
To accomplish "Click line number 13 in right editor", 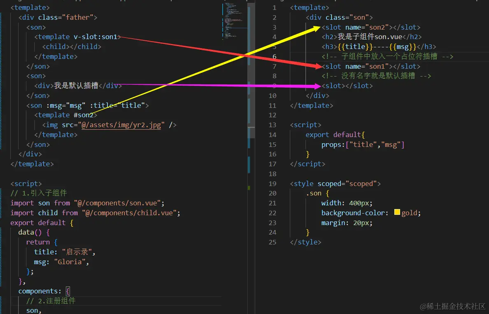I will [272, 125].
